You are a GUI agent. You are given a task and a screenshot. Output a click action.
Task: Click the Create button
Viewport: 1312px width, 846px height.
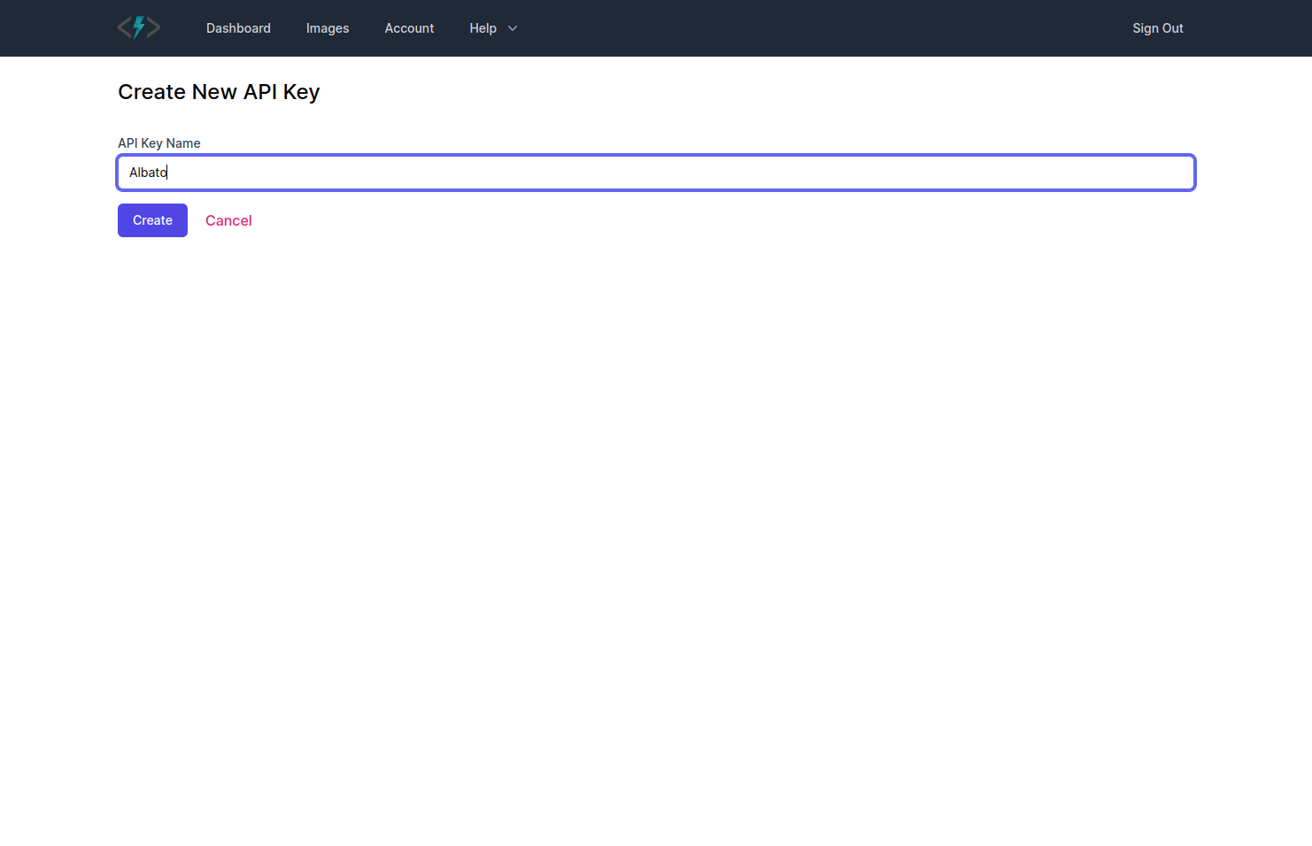[x=152, y=220]
